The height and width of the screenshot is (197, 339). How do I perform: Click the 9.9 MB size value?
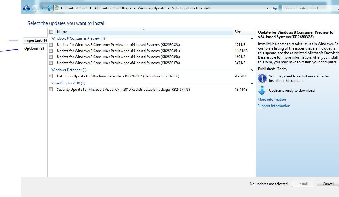(240, 76)
